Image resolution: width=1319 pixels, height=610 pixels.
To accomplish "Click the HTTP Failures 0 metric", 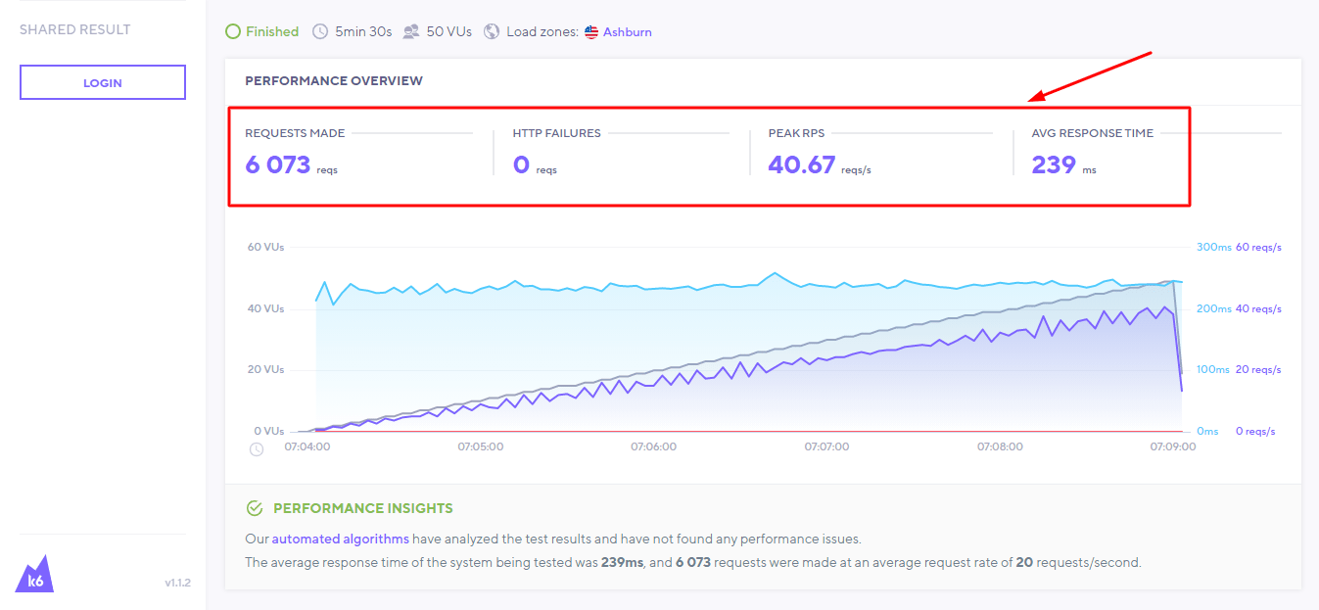I will (x=521, y=164).
